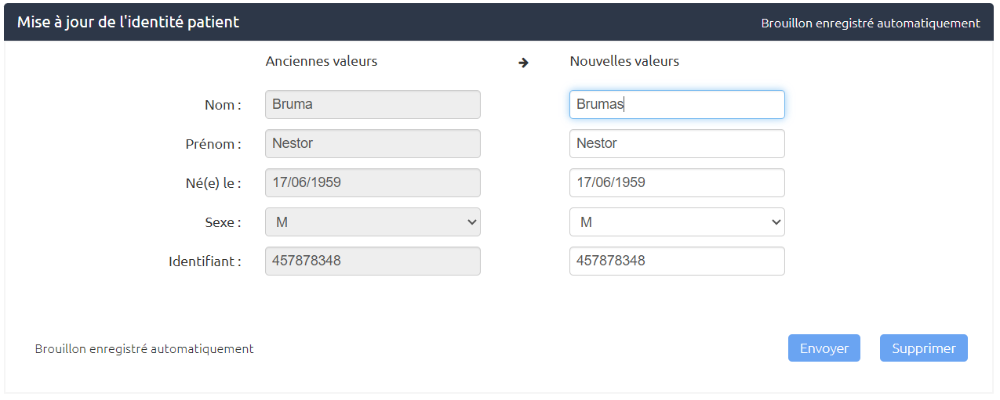Click the old Identifiant field
This screenshot has width=1000, height=400.
[x=373, y=261]
